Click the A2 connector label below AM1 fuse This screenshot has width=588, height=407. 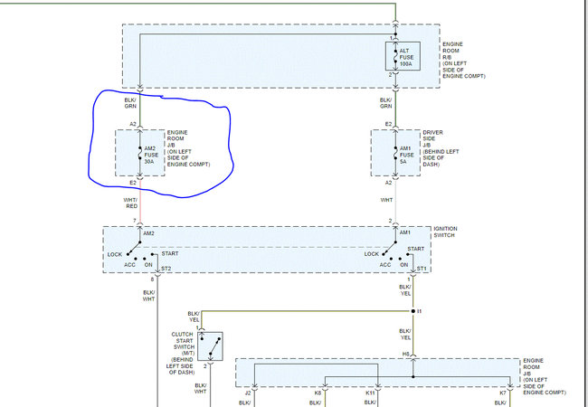pos(388,183)
